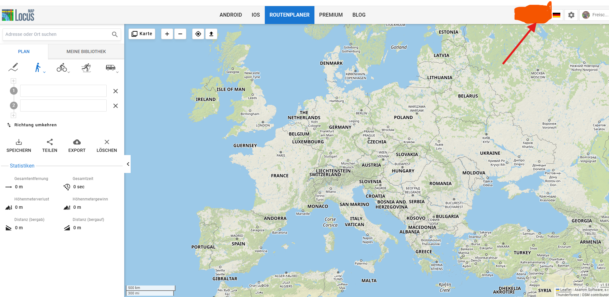609x297 pixels.
Task: Zoom in with the plus button
Action: [167, 34]
